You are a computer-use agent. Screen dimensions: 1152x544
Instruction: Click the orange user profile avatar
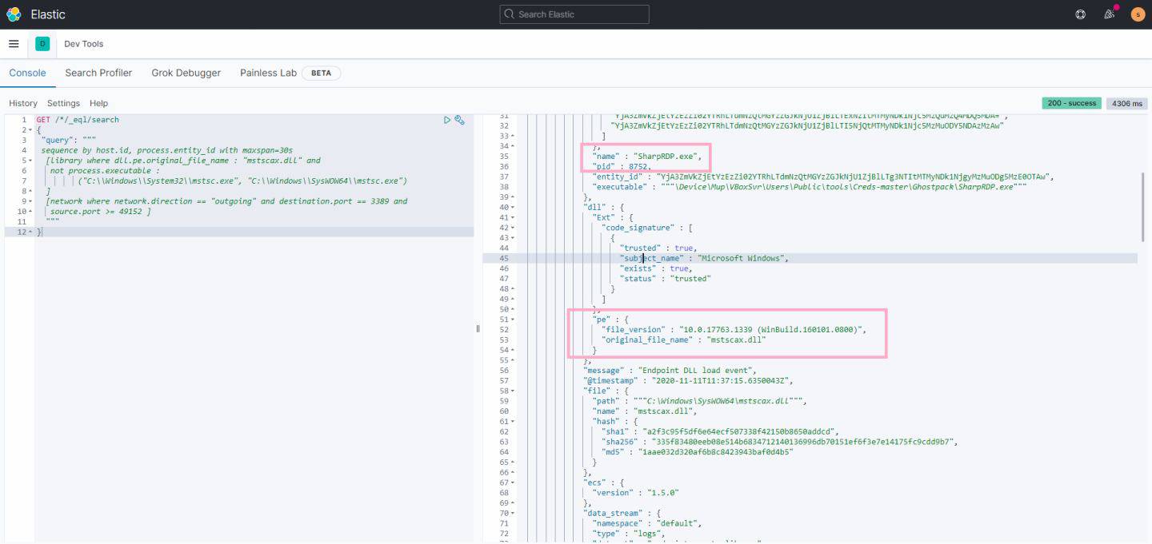(1138, 14)
